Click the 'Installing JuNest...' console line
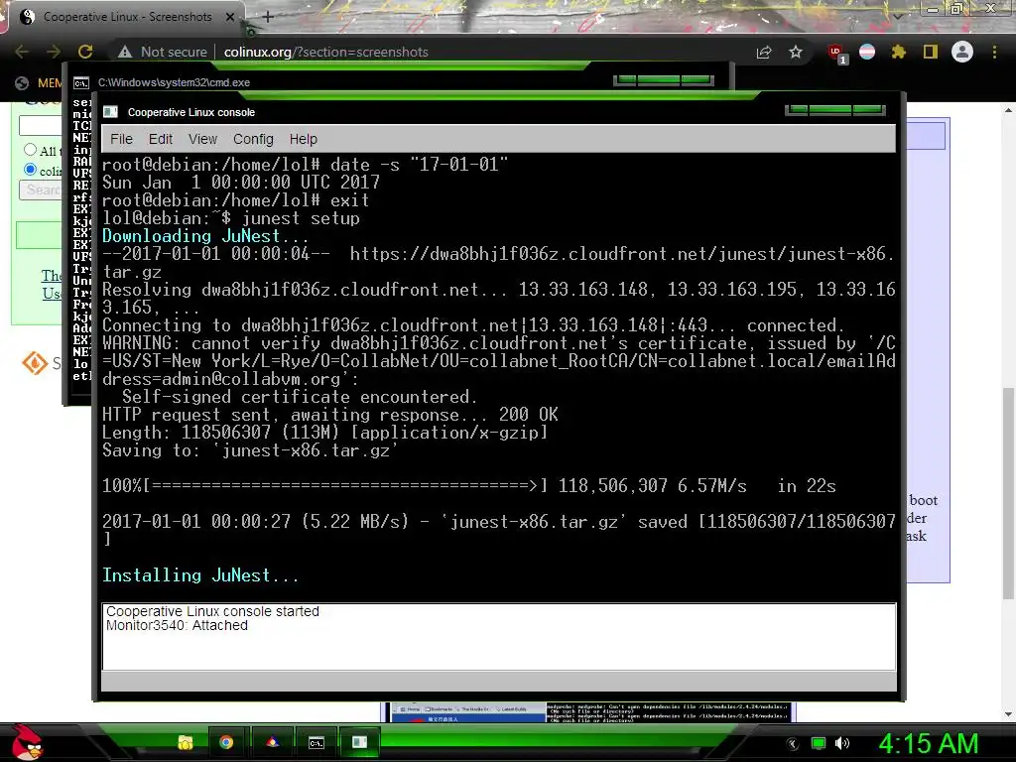 coord(200,575)
